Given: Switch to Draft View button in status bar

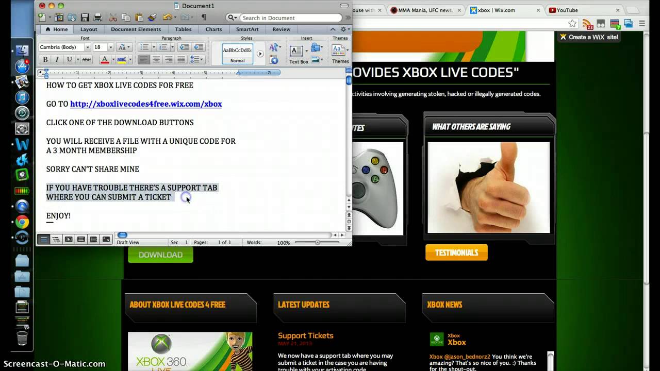Looking at the screenshot, I should [44, 239].
